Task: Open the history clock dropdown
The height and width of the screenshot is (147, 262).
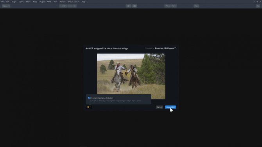Action: (174, 6)
